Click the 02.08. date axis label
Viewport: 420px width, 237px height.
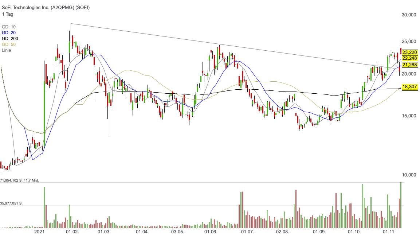283,232
